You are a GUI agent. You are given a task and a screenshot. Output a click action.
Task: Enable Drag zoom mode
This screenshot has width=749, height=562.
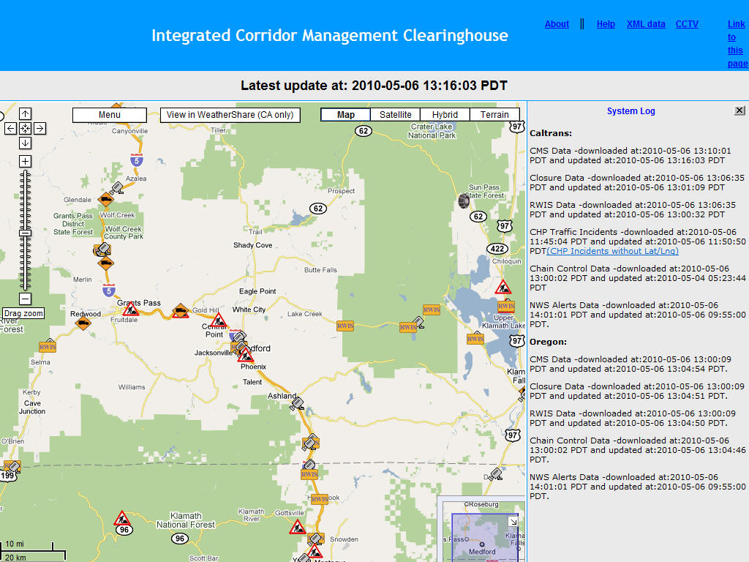click(x=23, y=313)
